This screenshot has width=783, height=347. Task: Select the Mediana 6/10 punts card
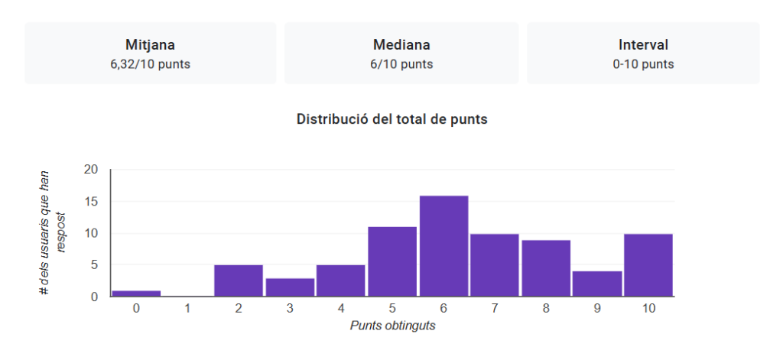point(401,54)
